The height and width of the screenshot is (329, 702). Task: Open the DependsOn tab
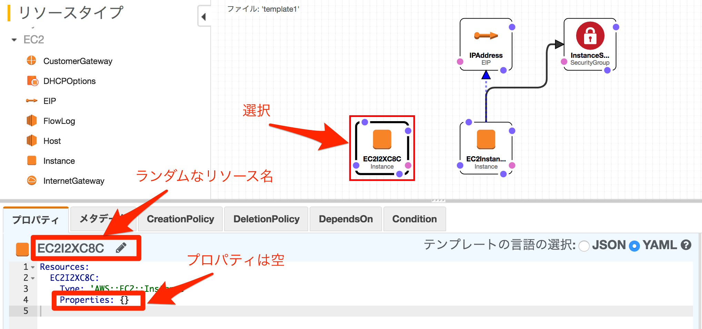click(345, 219)
